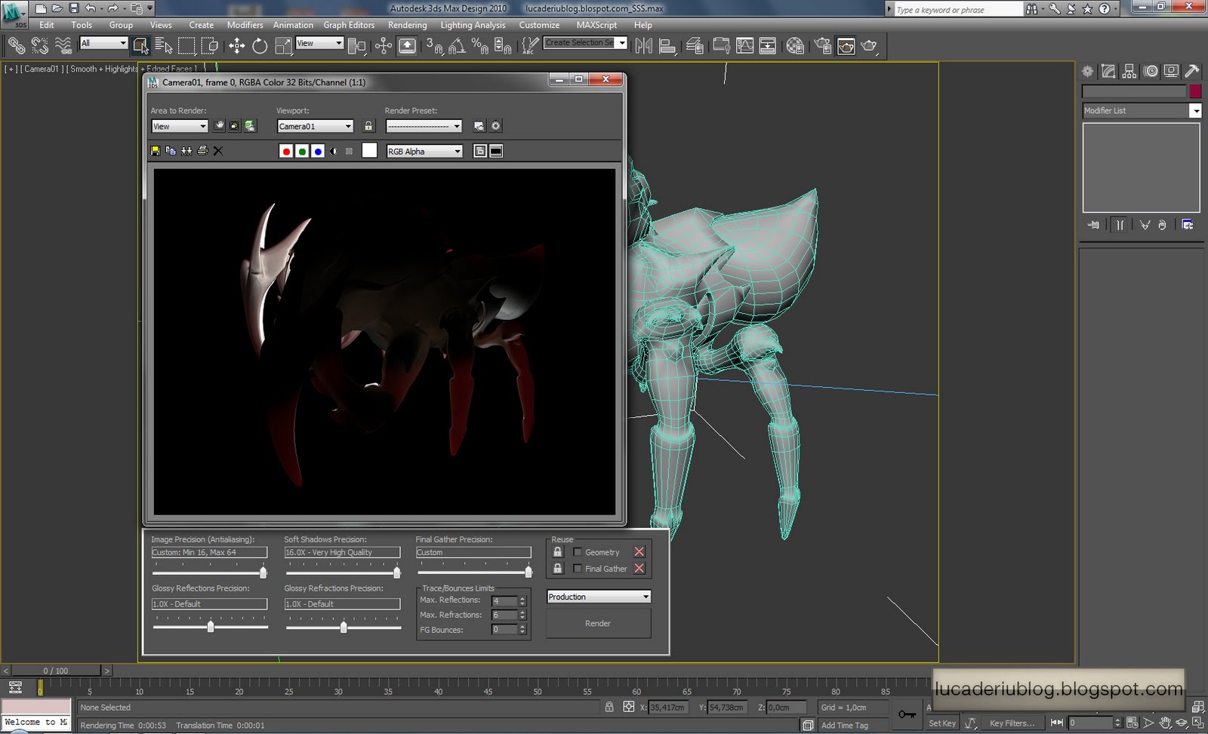Toggle the red channel in render window
Image resolution: width=1208 pixels, height=734 pixels.
(286, 151)
